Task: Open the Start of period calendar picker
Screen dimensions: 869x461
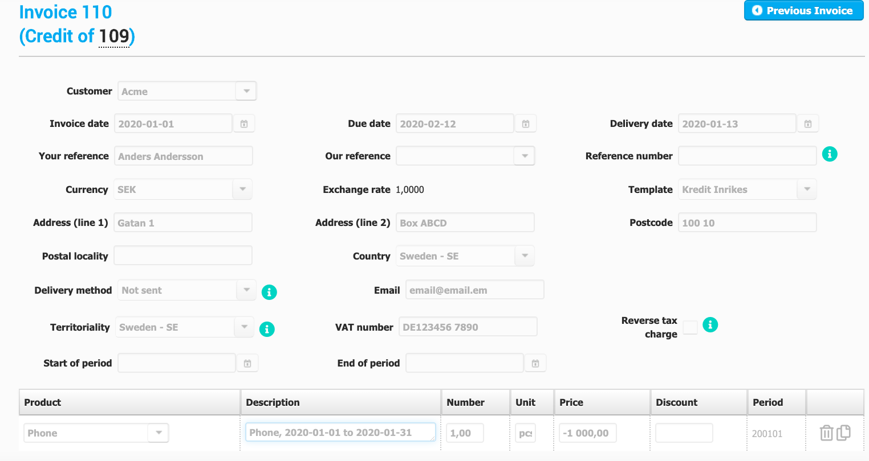Action: coord(247,363)
